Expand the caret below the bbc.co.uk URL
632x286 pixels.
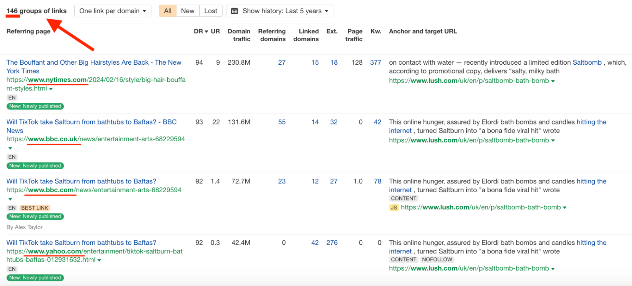[10, 148]
